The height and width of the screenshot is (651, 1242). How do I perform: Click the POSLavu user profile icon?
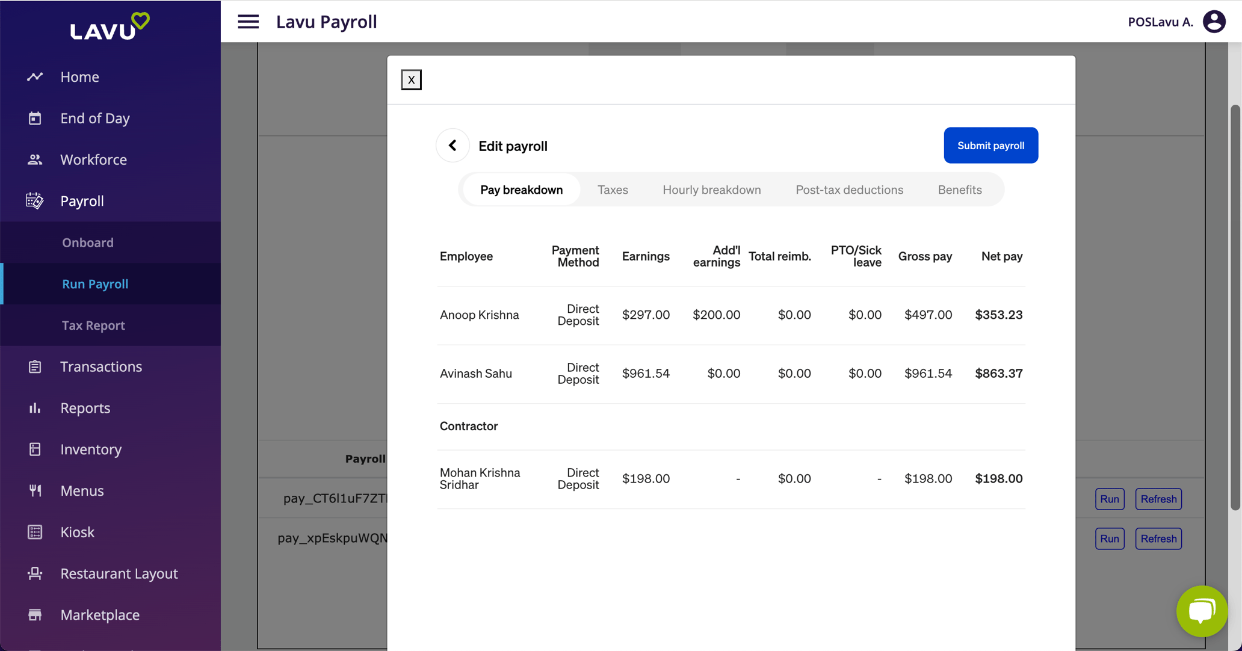coord(1214,21)
